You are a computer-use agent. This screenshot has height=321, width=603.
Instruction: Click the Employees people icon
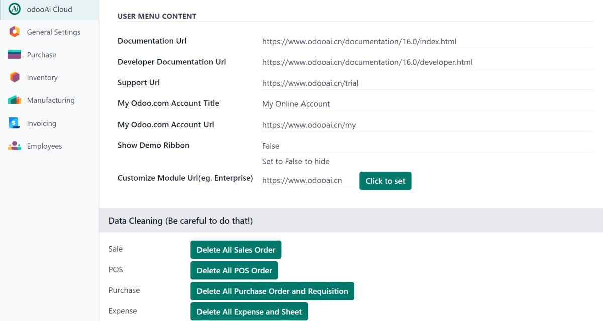tap(15, 146)
